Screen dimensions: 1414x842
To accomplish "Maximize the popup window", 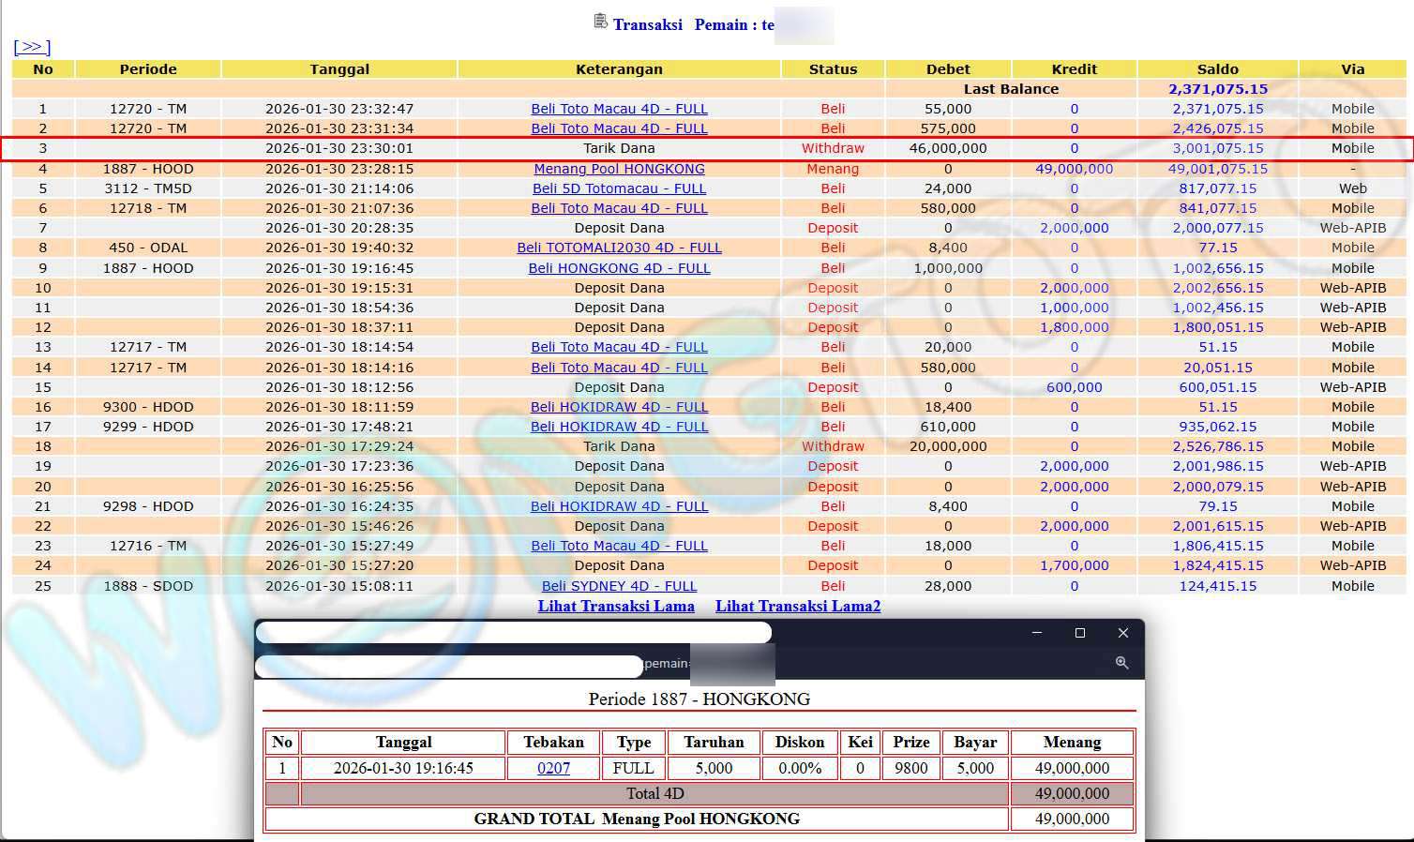I will (x=1079, y=633).
